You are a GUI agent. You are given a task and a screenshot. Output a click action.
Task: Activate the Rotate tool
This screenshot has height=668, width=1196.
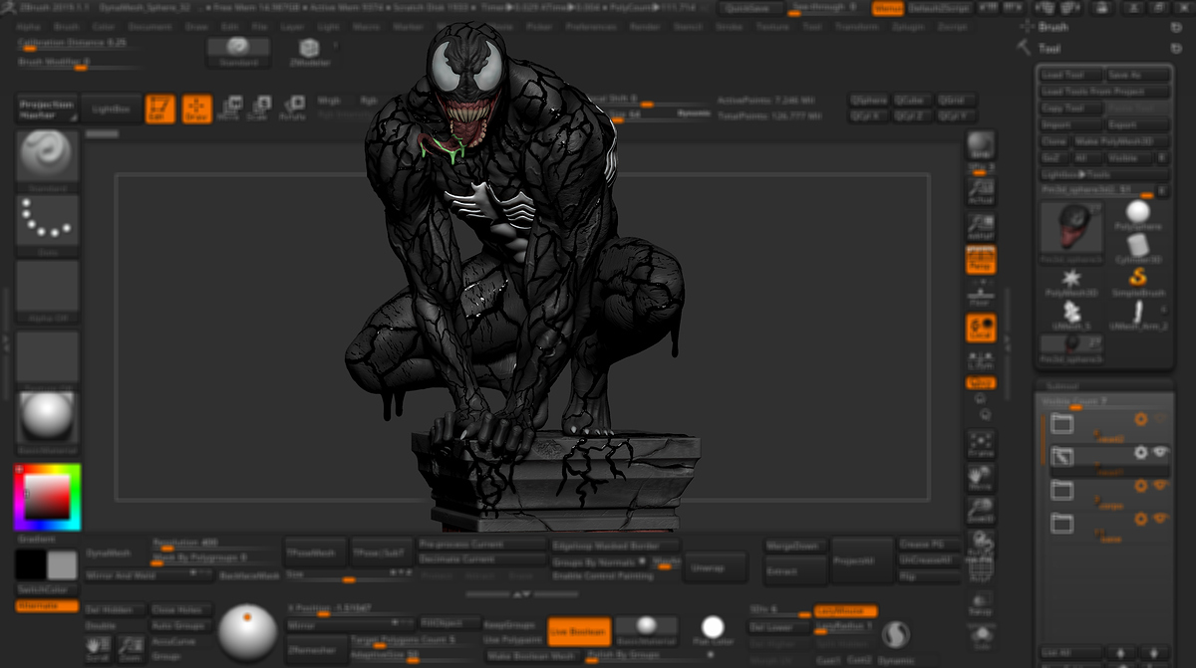pos(296,109)
